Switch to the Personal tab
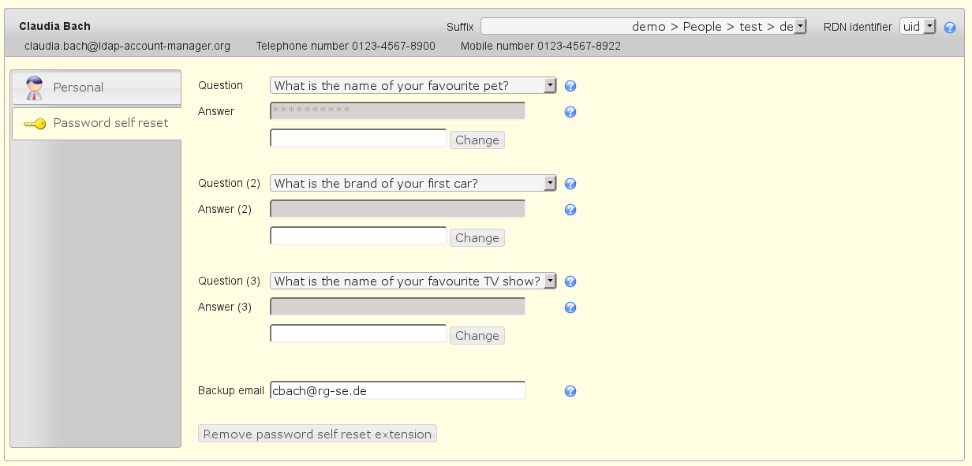Image resolution: width=972 pixels, height=466 pixels. (x=96, y=88)
